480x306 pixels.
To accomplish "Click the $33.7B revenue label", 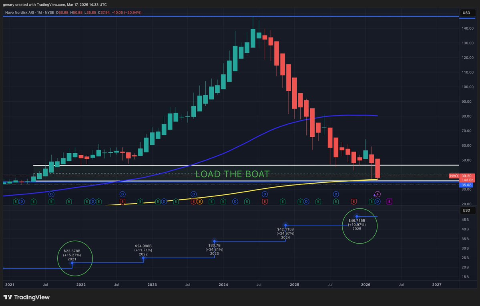I will pos(214,246).
